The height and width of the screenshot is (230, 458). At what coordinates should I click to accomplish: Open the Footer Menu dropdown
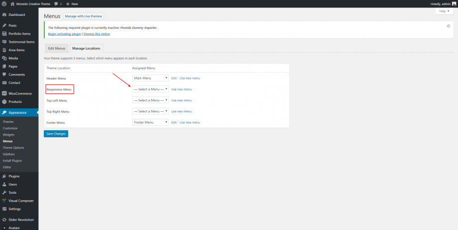point(150,122)
